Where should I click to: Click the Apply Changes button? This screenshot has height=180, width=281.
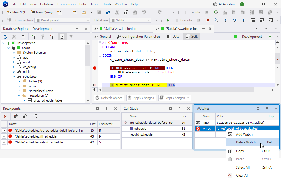[141, 98]
